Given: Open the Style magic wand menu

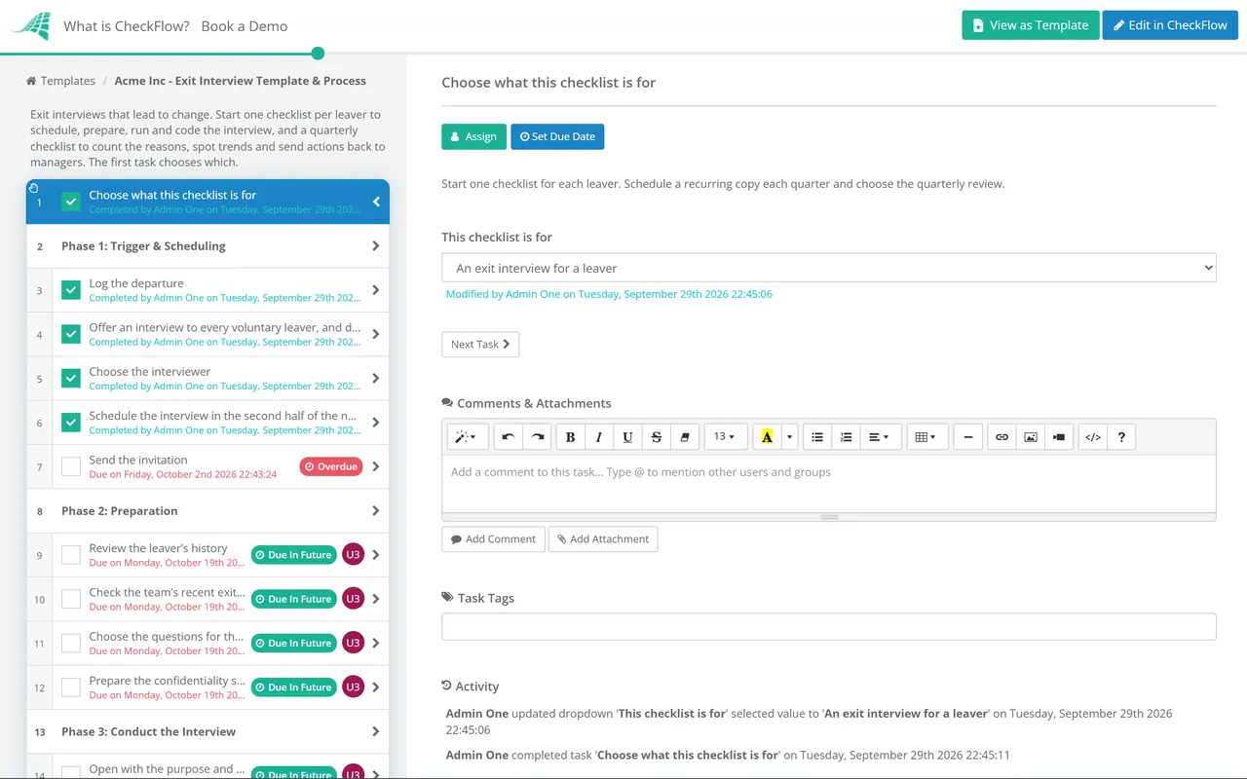Looking at the screenshot, I should click(x=466, y=437).
